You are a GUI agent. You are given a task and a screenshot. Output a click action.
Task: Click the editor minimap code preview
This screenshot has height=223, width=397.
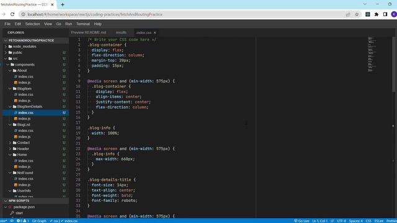[372, 55]
